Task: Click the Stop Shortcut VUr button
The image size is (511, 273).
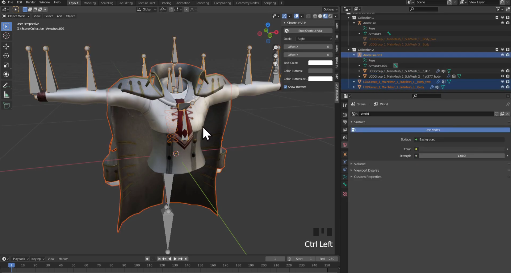Action: 308,31
